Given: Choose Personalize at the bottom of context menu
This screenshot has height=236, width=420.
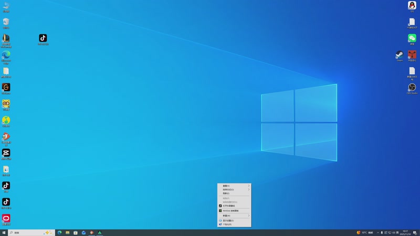Looking at the screenshot, I should pos(234,224).
